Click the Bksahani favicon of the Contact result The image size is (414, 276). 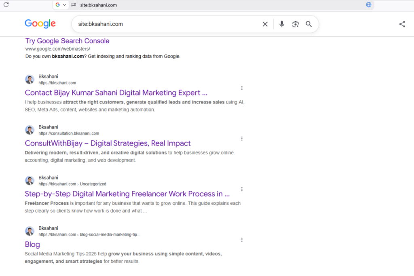pos(30,80)
